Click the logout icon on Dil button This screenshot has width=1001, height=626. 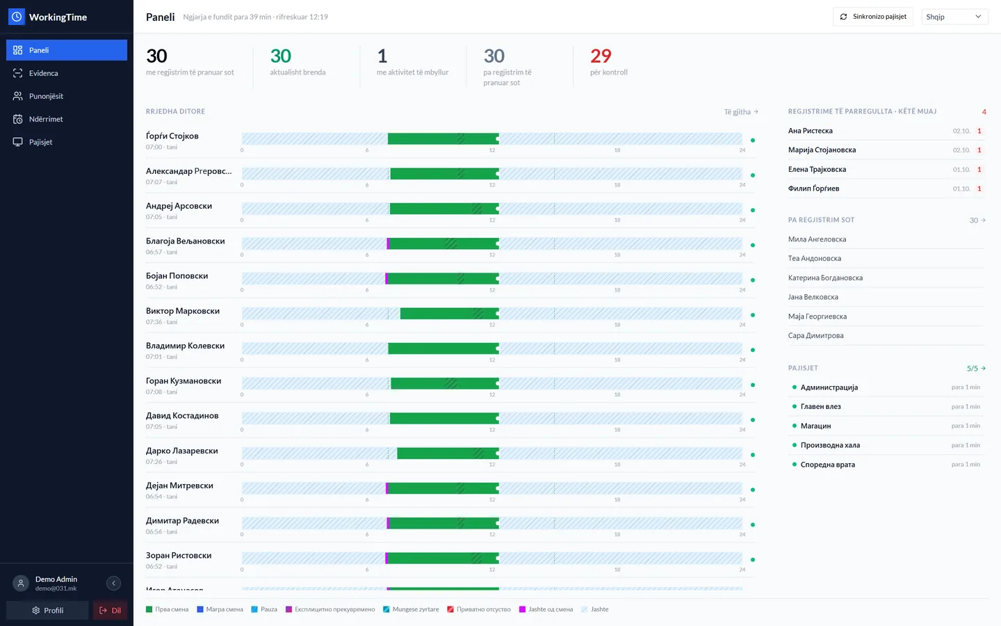pos(103,611)
